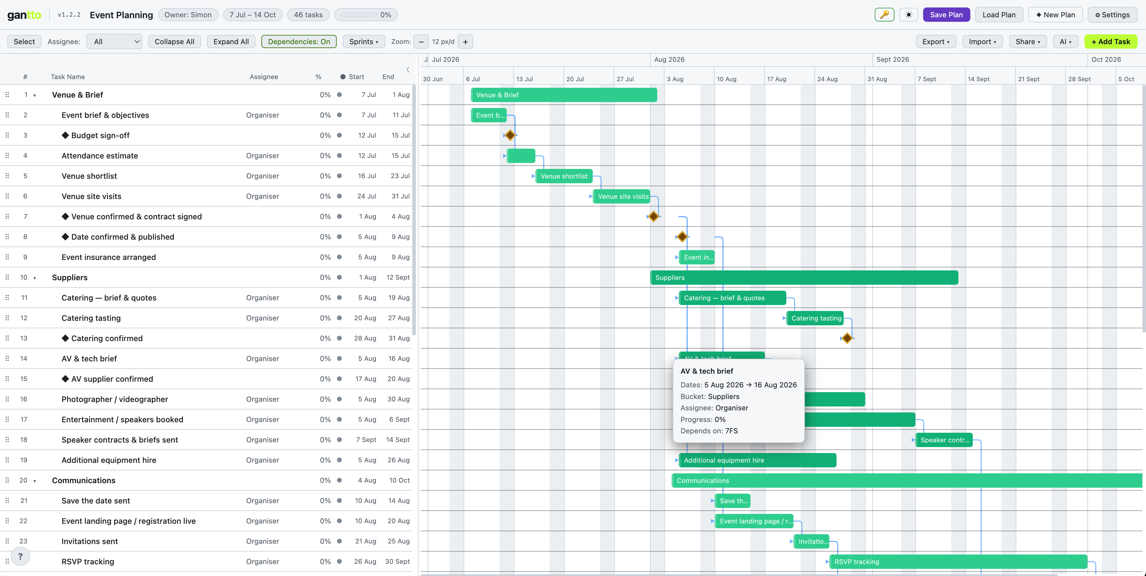Collapse the Communications group arrow
Viewport: 1146px width, 576px height.
click(35, 481)
